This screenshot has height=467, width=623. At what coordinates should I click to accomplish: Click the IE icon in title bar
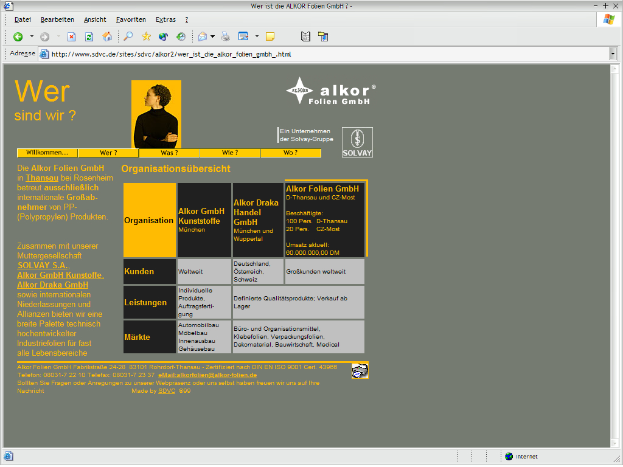[9, 5]
